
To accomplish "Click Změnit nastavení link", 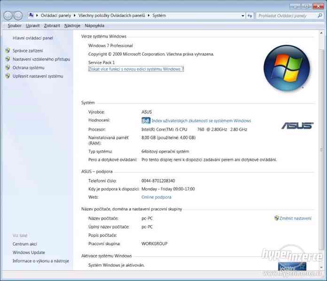I will click(x=296, y=218).
